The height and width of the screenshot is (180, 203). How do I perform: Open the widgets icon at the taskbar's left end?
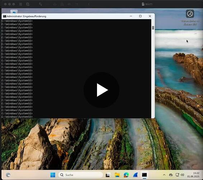[x=8, y=175]
